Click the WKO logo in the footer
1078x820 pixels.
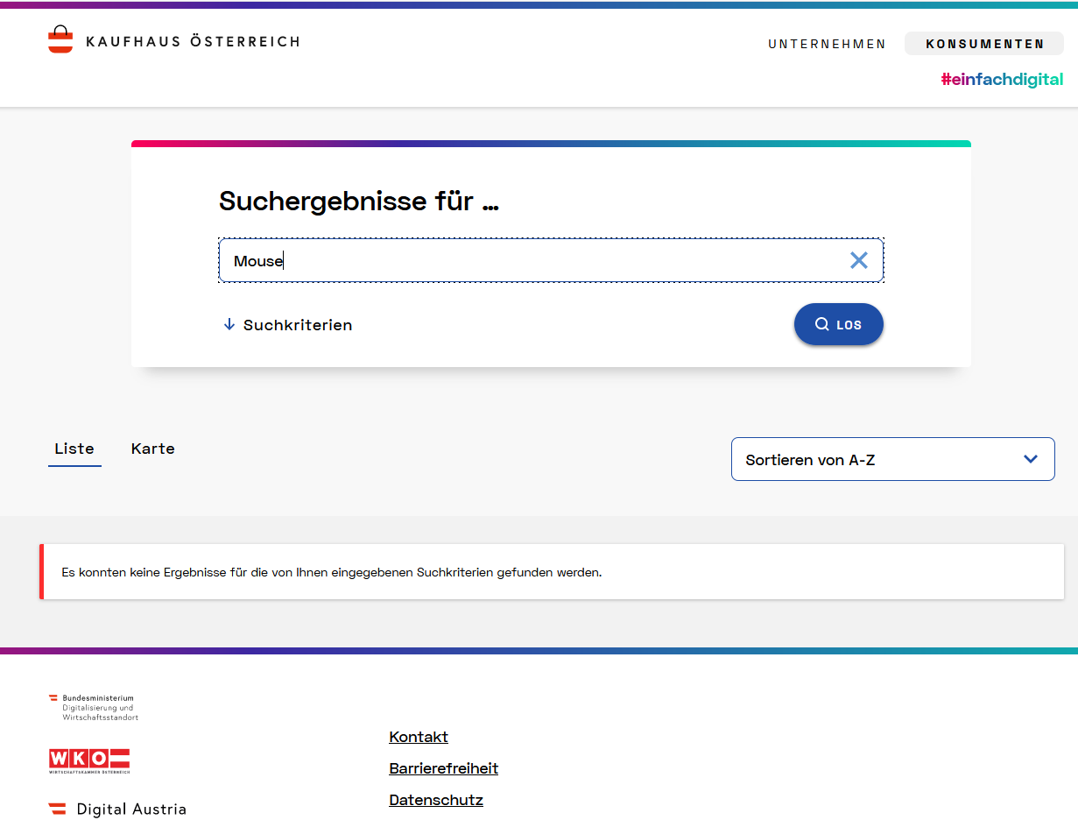89,760
